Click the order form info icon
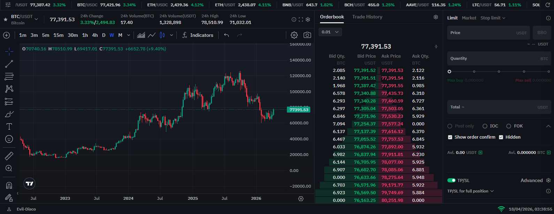The width and height of the screenshot is (554, 214). tap(548, 18)
